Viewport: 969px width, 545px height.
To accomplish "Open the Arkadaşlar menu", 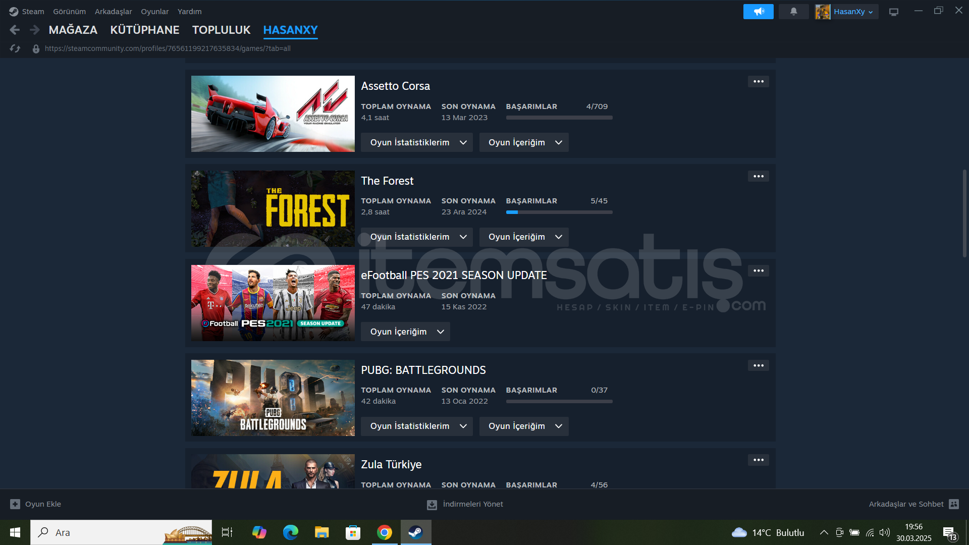I will [113, 12].
